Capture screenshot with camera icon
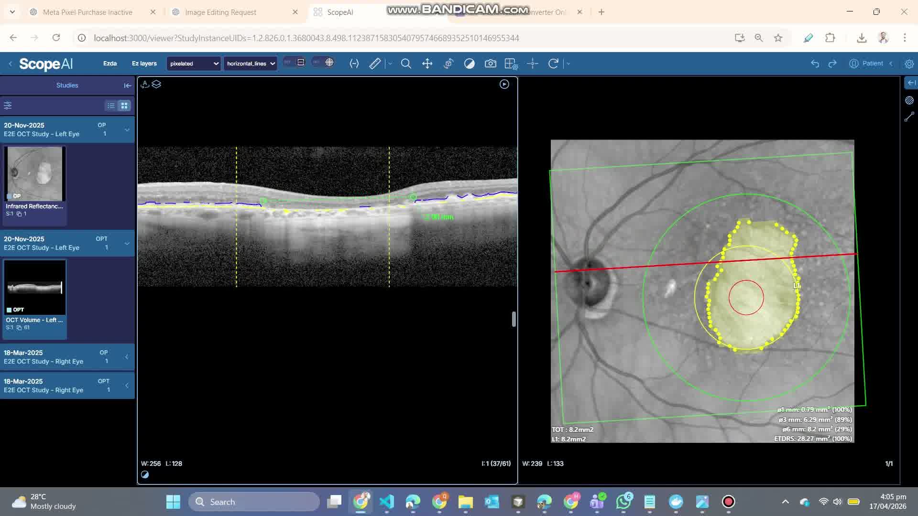918x516 pixels. (490, 64)
